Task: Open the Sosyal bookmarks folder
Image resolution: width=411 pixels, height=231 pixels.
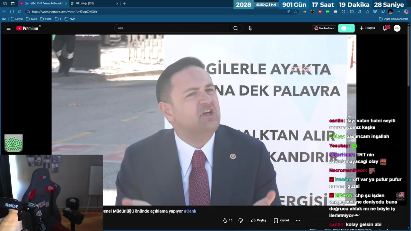Action: 17,19
